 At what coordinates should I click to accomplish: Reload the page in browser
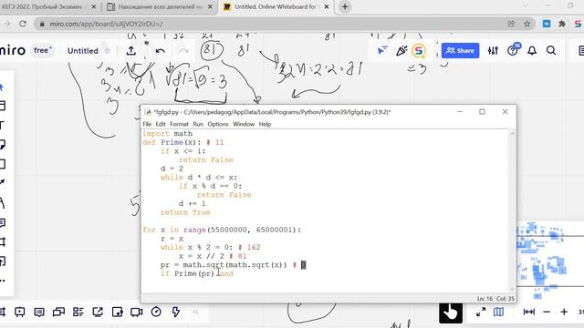[23, 24]
